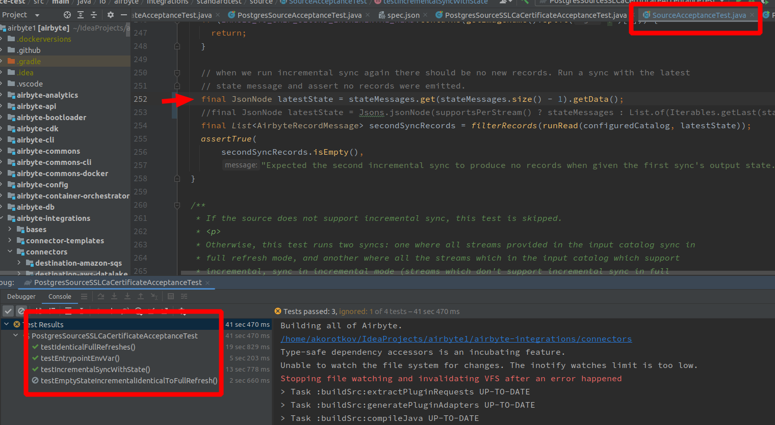Viewport: 775px width, 425px height.
Task: Open the PostgresSourceSSLCaCertificateAcceptanceTest.java editor tab
Action: click(x=535, y=15)
